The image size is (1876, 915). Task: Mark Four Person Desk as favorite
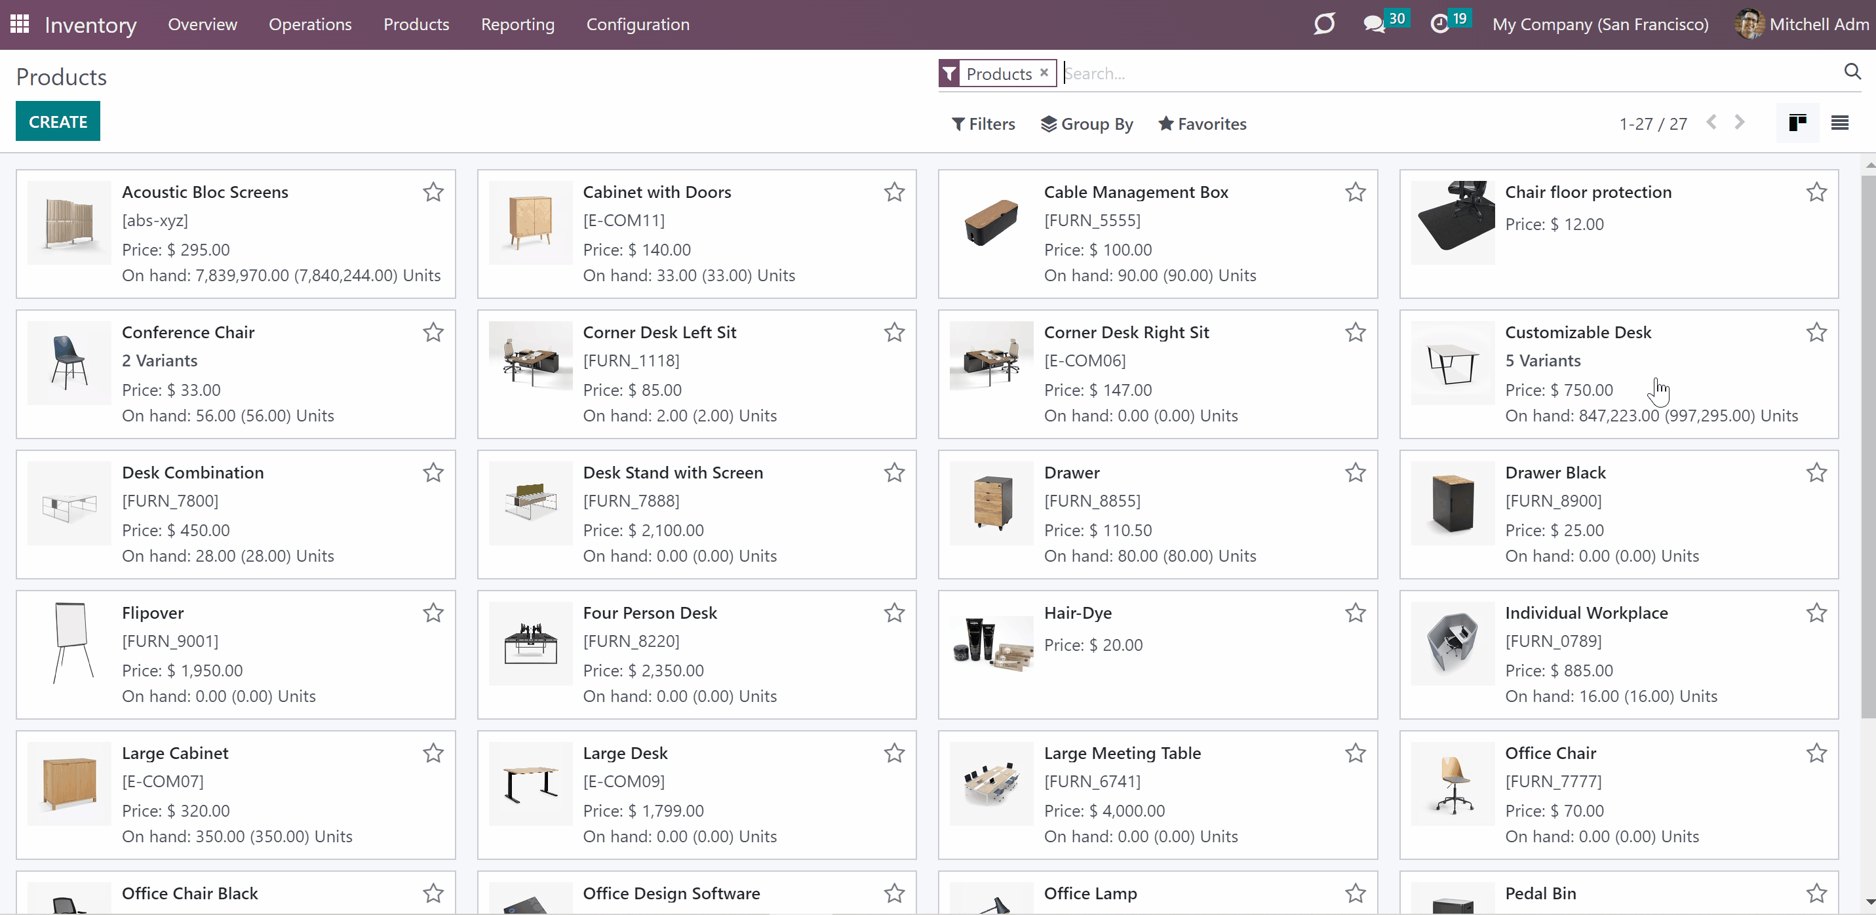pos(894,613)
